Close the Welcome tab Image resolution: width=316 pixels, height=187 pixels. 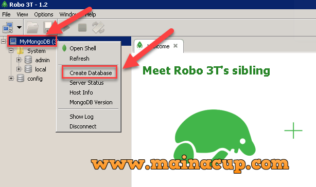pyautogui.click(x=175, y=46)
